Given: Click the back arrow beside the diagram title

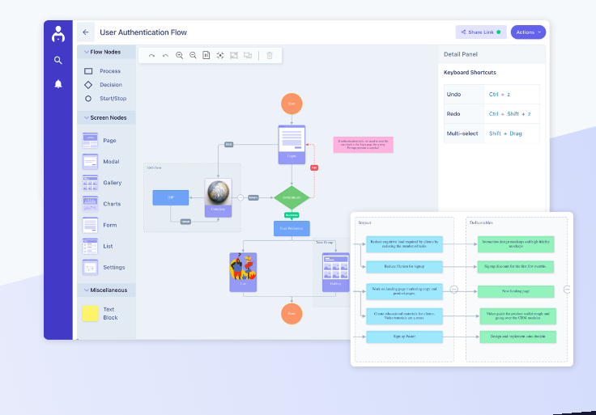Looking at the screenshot, I should (86, 32).
